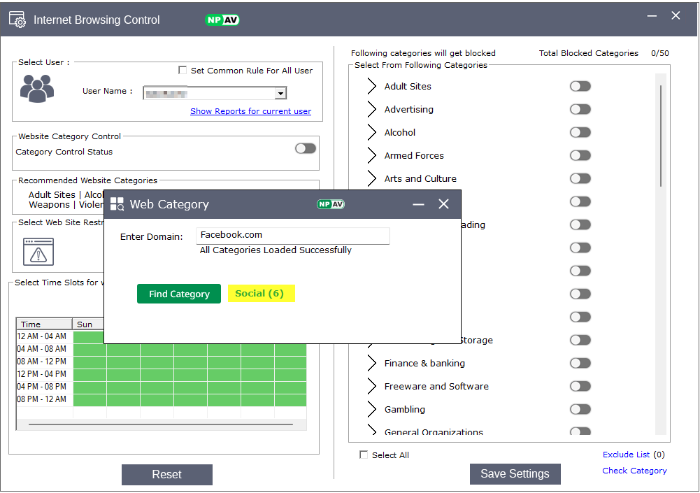Toggle the Category Control Status switch
The width and height of the screenshot is (700, 493).
[x=305, y=148]
